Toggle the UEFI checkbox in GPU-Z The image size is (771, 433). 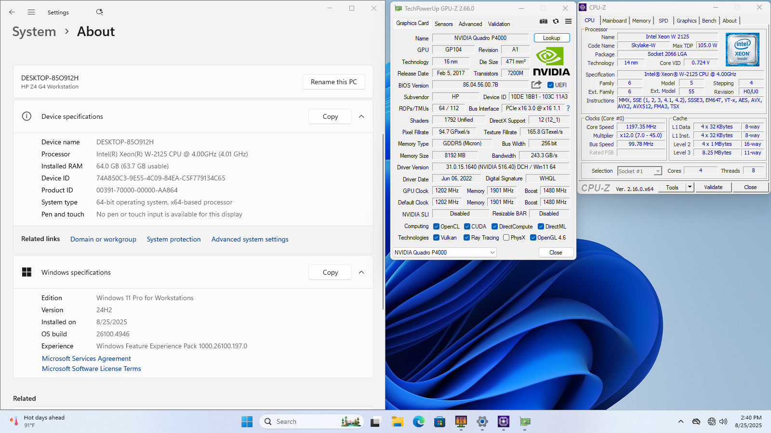click(x=550, y=85)
